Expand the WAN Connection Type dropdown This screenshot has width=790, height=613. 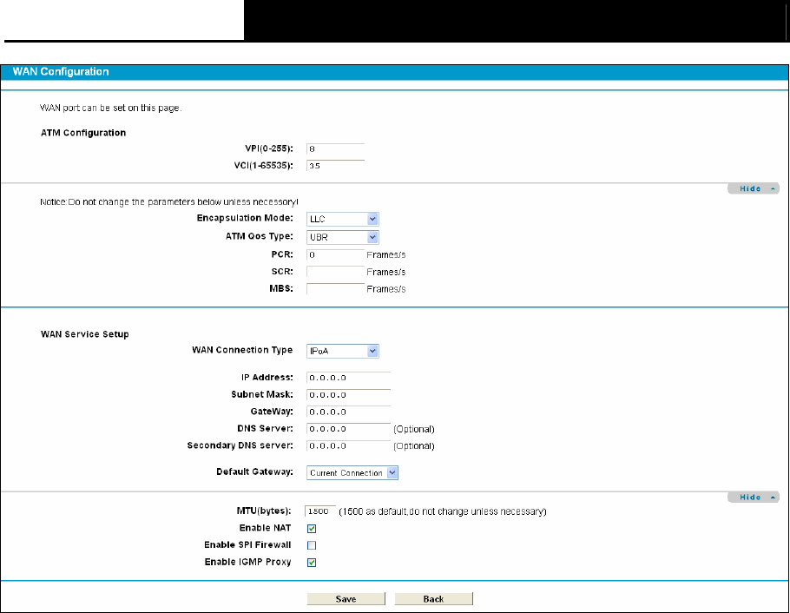pyautogui.click(x=342, y=351)
